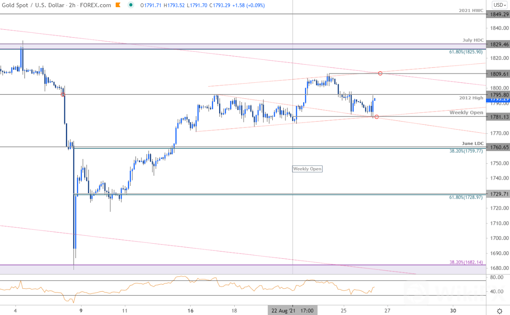This screenshot has width=510, height=315.
Task: Select red circle marker on 1781.13 line
Action: pos(376,116)
